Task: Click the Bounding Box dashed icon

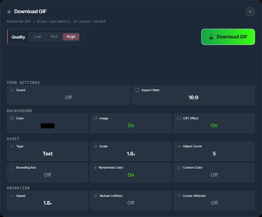Action: point(12,168)
